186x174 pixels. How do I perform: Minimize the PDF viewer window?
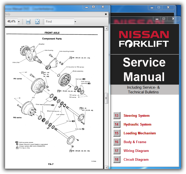87,7
